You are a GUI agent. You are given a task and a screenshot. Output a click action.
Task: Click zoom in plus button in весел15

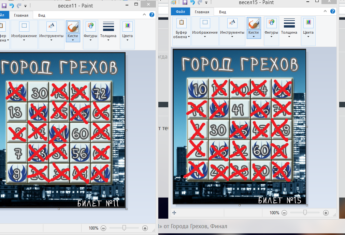click(326, 213)
